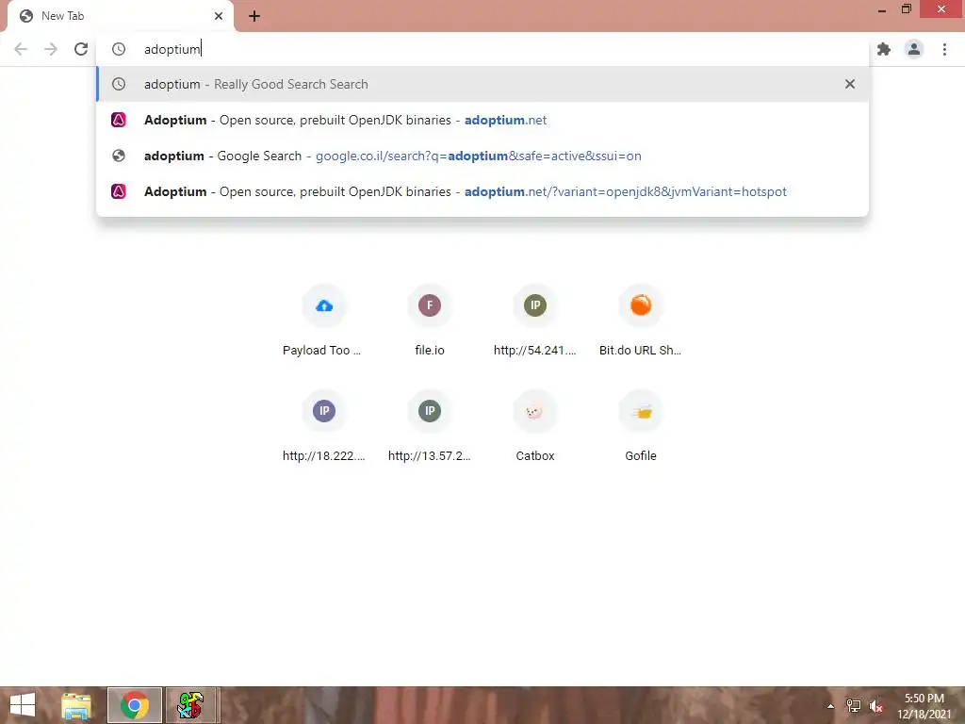Open the file.io shortcut tile
The width and height of the screenshot is (965, 724).
[430, 322]
